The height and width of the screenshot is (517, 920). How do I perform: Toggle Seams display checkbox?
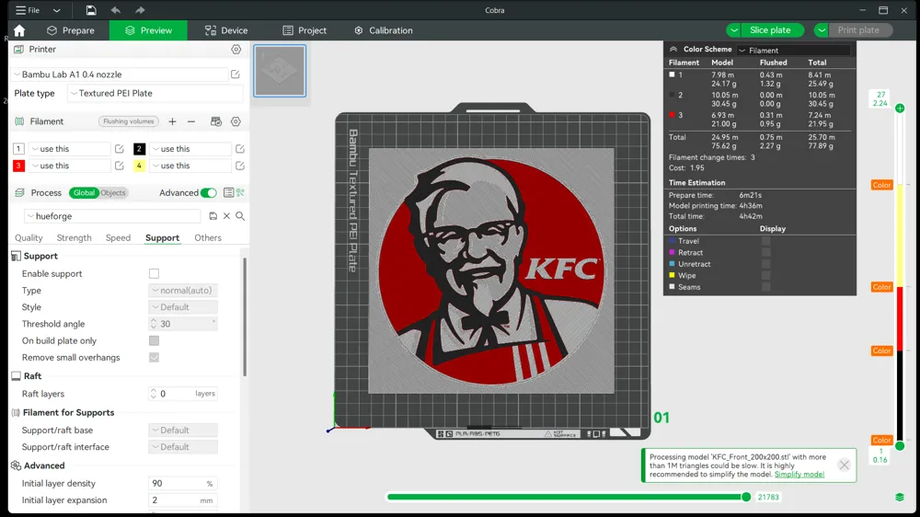click(x=765, y=287)
